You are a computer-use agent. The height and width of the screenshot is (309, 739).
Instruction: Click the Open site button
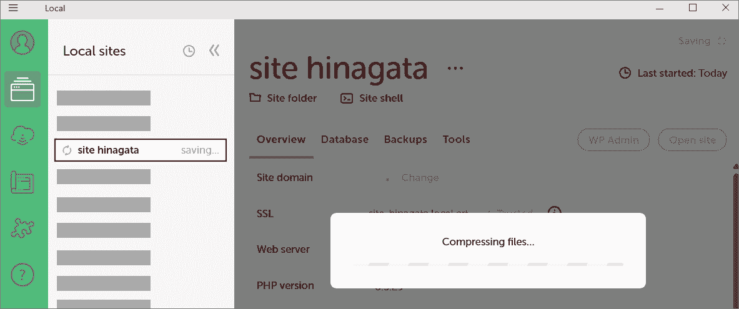click(x=692, y=140)
